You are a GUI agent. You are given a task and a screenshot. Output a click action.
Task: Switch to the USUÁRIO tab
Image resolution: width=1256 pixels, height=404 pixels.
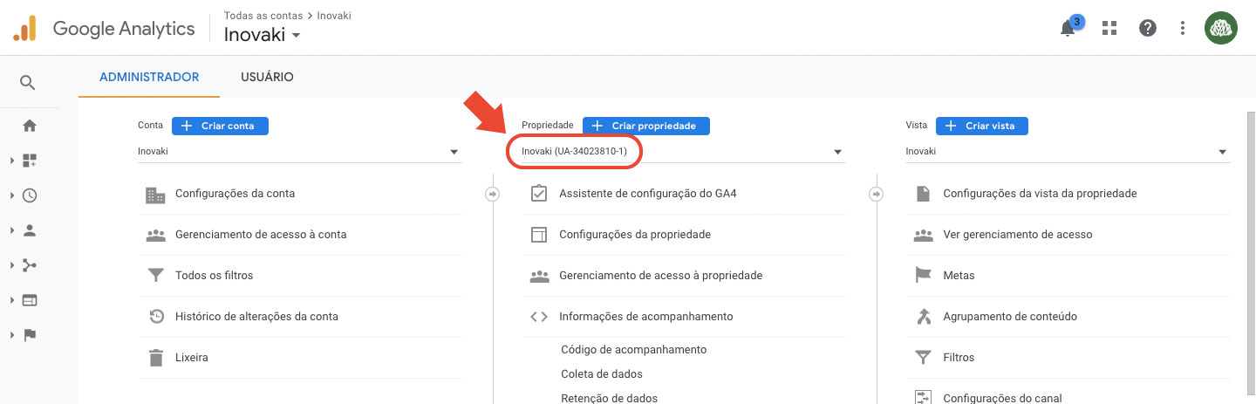coord(267,77)
